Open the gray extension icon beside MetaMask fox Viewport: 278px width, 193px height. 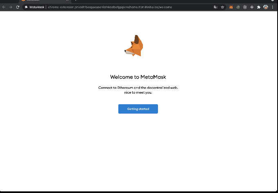238,7
